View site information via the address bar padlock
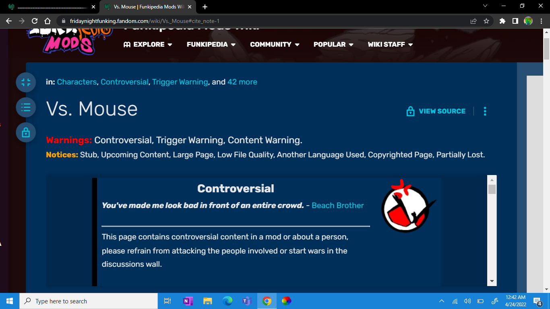 coord(63,21)
